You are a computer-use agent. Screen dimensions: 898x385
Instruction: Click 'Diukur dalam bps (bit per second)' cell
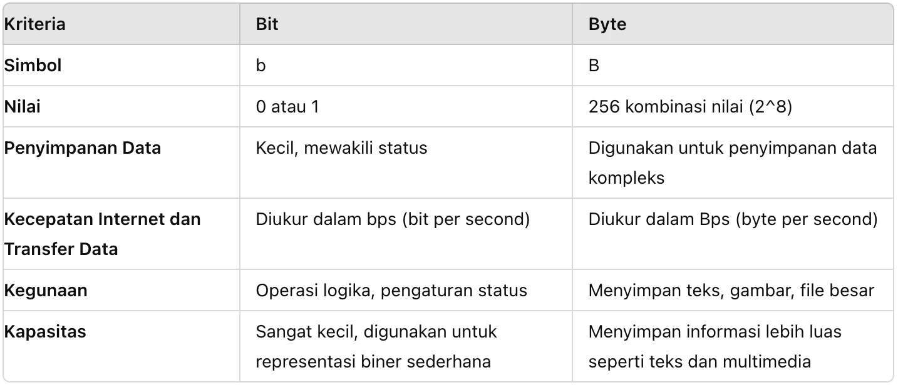pos(393,219)
